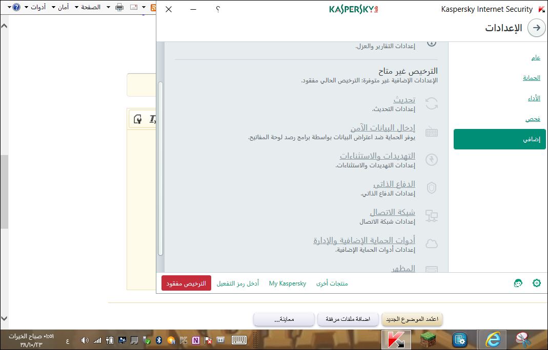Screen dimensions: 548x350
Task: Click the text 'إعدادات التقارير والعزل.'
Action: (x=385, y=46)
